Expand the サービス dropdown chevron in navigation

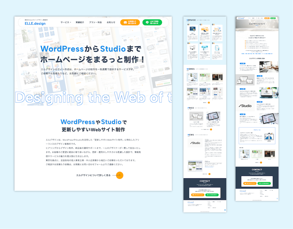pyautogui.click(x=70, y=23)
